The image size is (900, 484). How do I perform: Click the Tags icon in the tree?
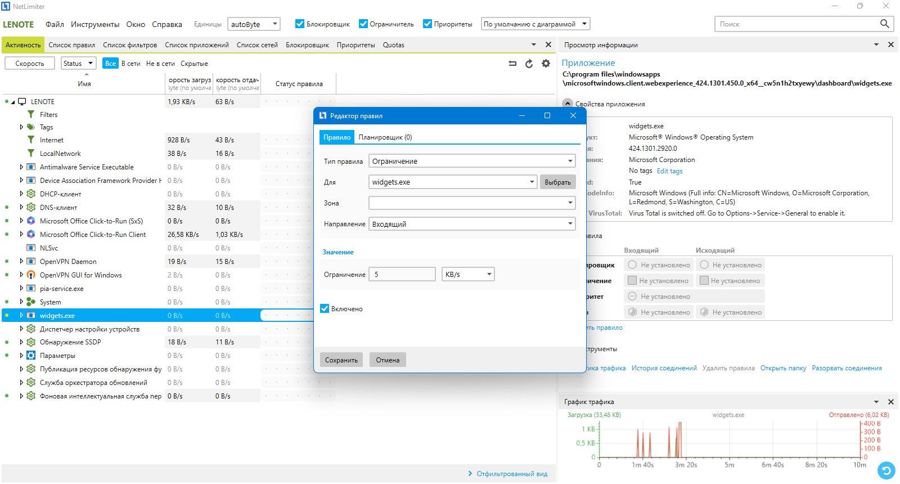click(31, 127)
